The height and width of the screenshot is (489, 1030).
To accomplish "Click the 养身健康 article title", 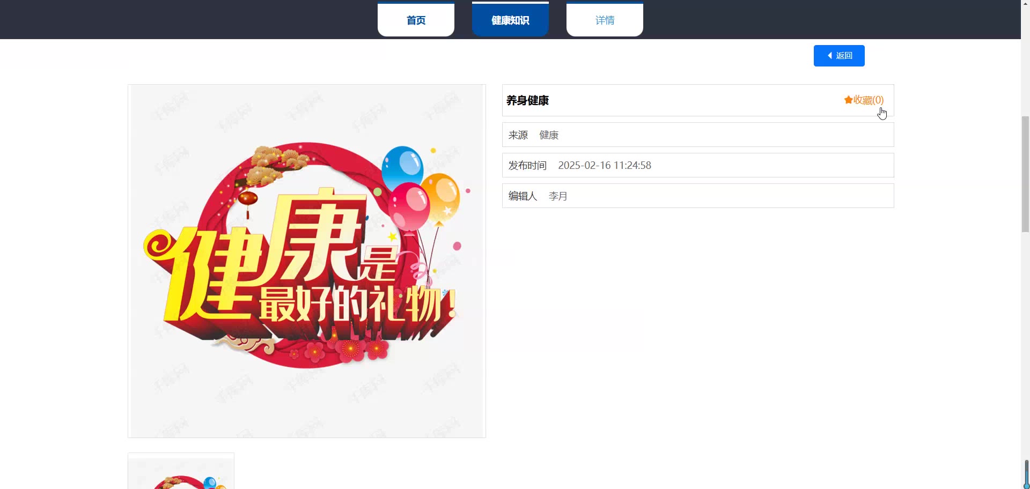I will pyautogui.click(x=528, y=100).
